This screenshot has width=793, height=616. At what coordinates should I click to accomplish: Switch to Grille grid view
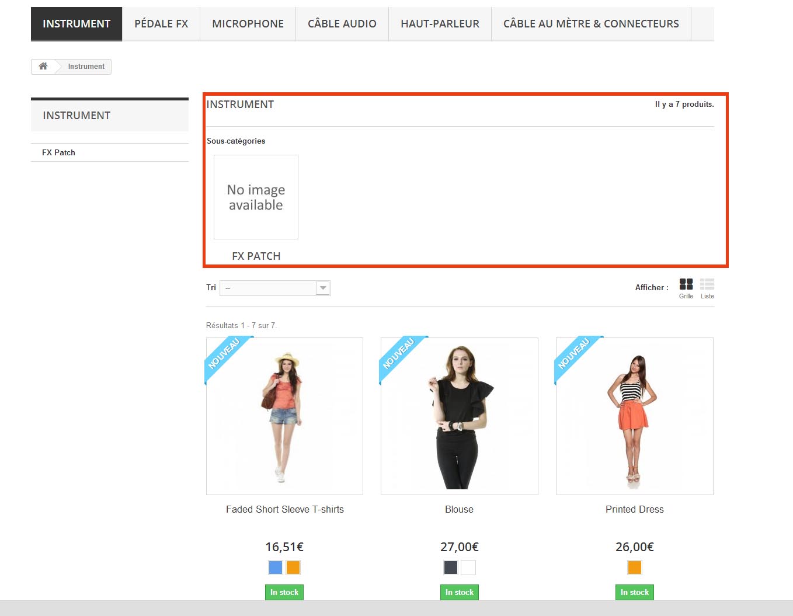point(686,288)
